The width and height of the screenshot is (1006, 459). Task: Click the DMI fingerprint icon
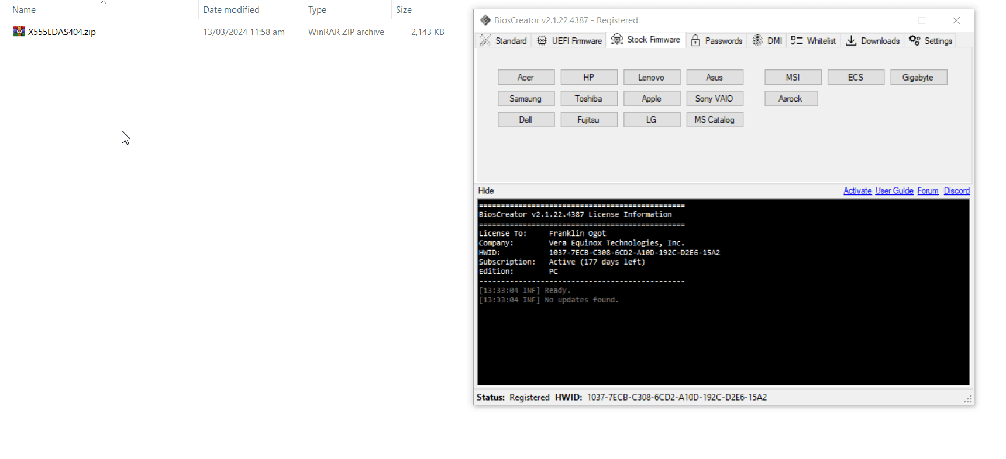point(757,40)
